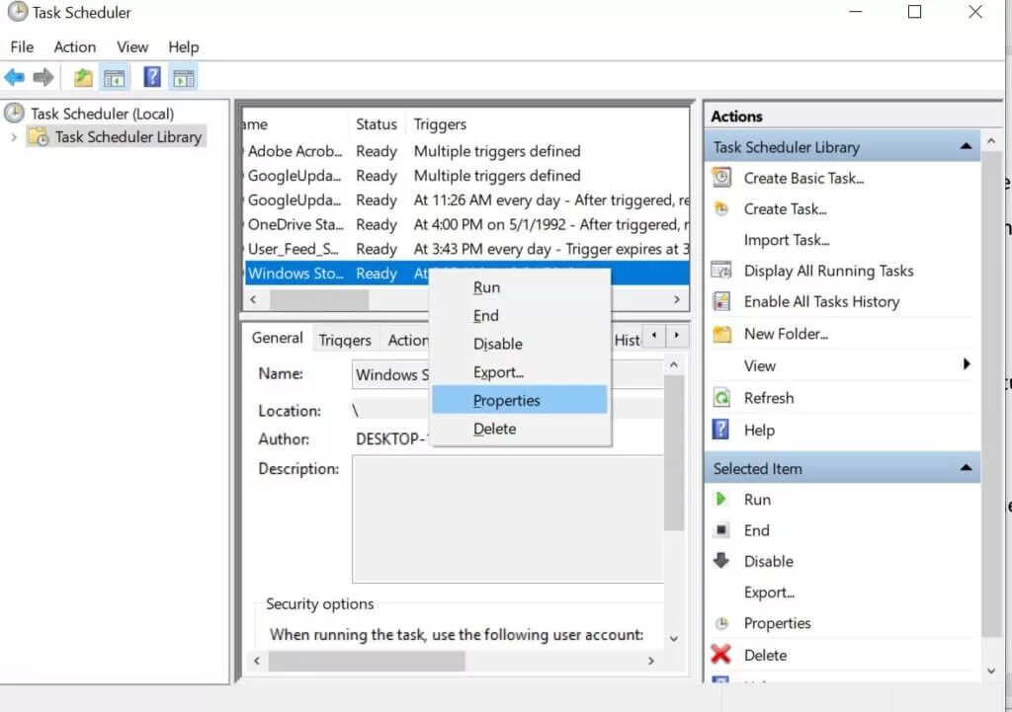Click the Enable All Tasks History icon
The image size is (1012, 712).
721,301
